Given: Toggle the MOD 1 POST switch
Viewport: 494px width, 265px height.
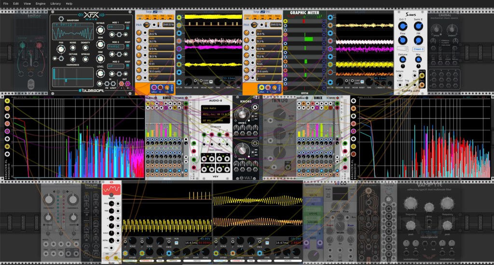Looking at the screenshot, I should pyautogui.click(x=127, y=27).
